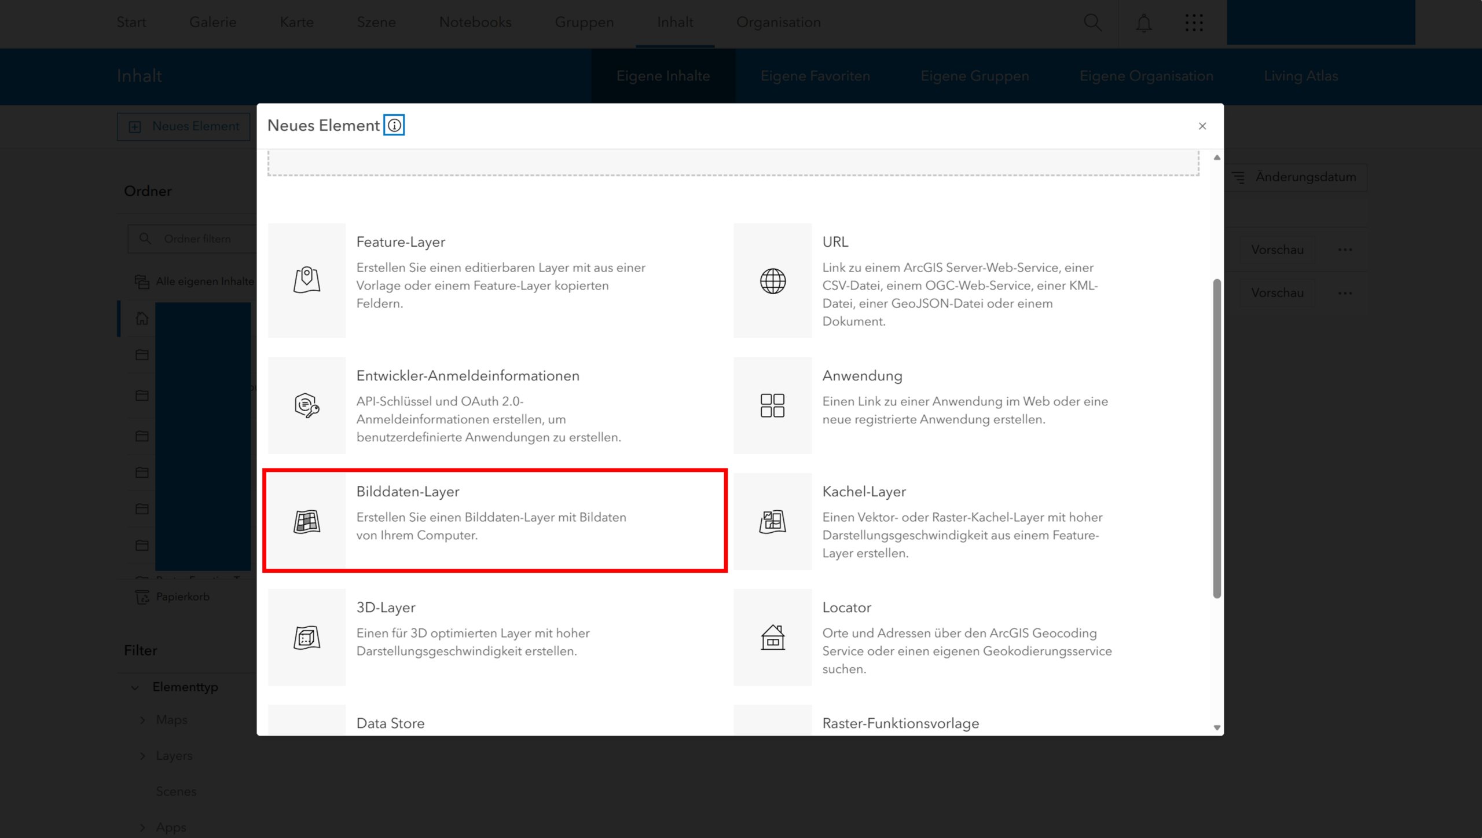Switch to the Living Atlas tab
The width and height of the screenshot is (1482, 838).
pos(1300,76)
